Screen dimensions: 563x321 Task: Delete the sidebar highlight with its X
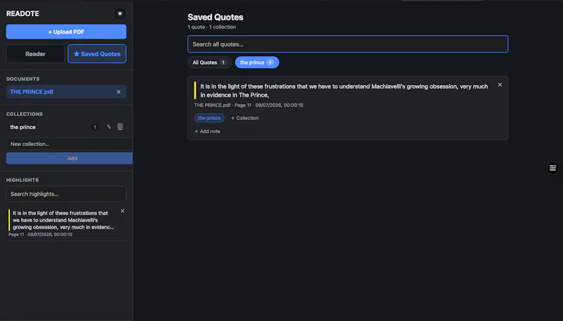coord(122,211)
